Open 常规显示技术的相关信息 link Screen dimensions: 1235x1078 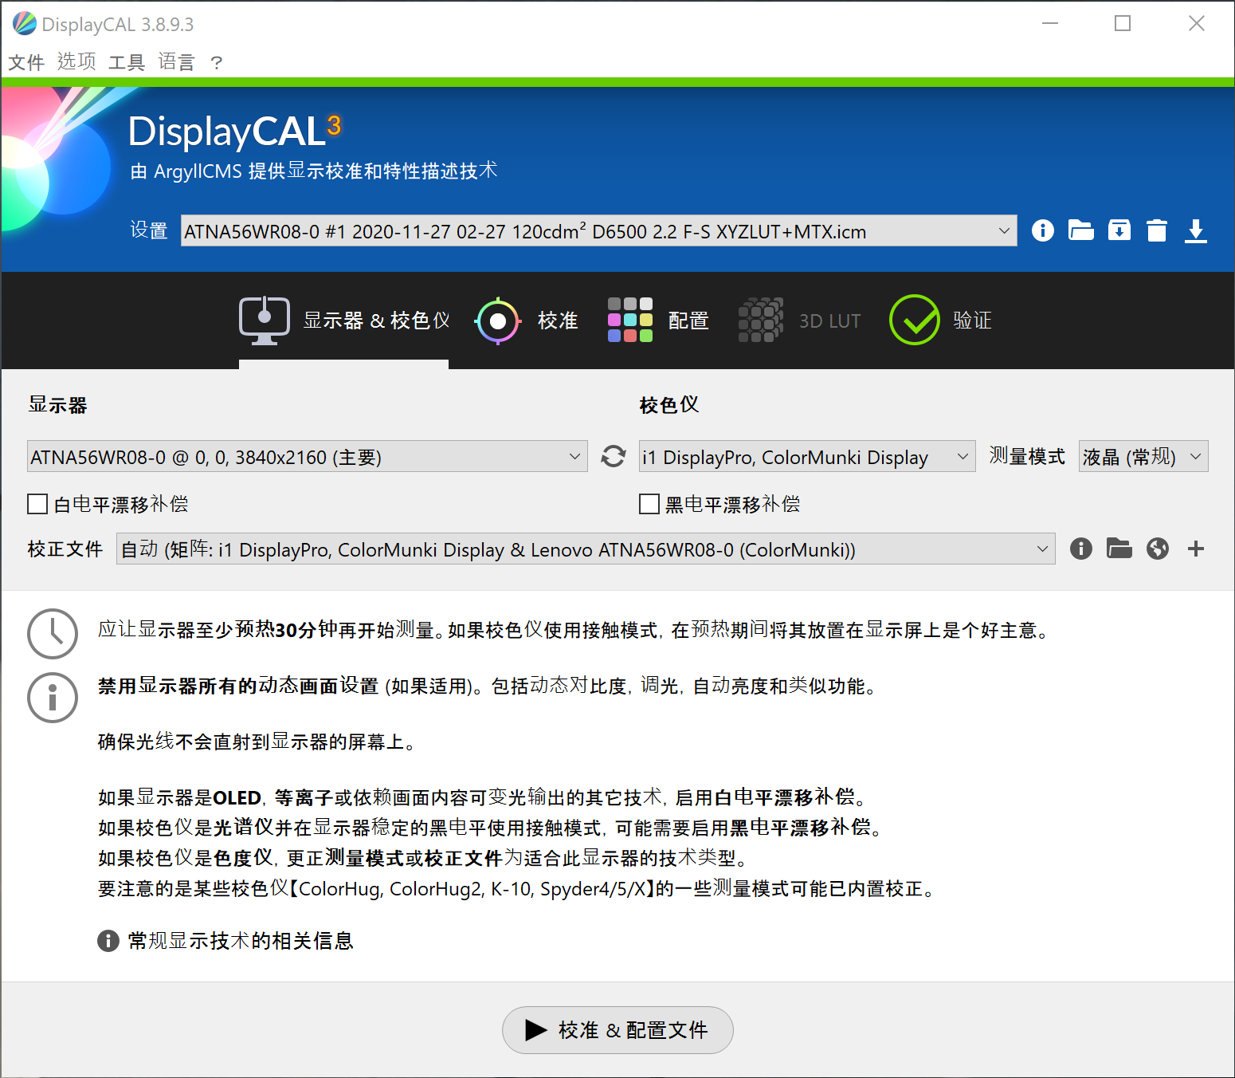[241, 941]
